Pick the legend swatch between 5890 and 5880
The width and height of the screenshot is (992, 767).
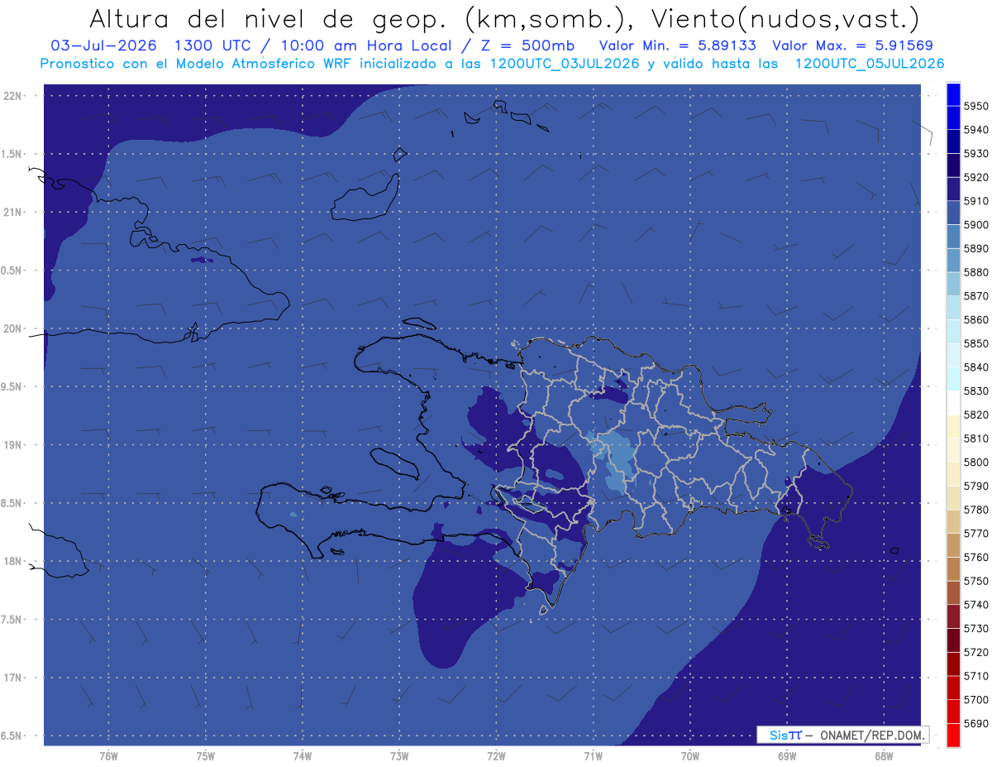(x=953, y=260)
